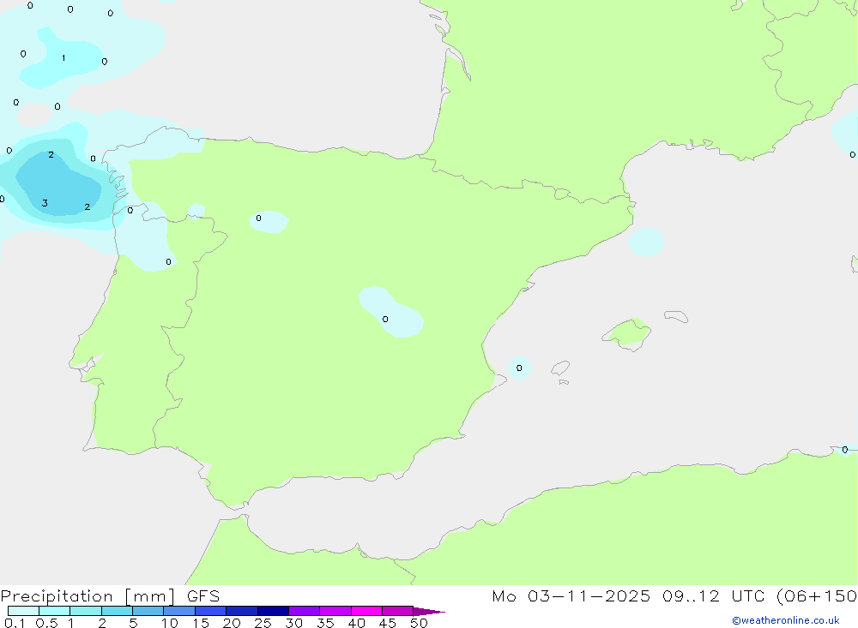Click the 'GFS' model label
Screen dimensions: 858x628
click(203, 595)
